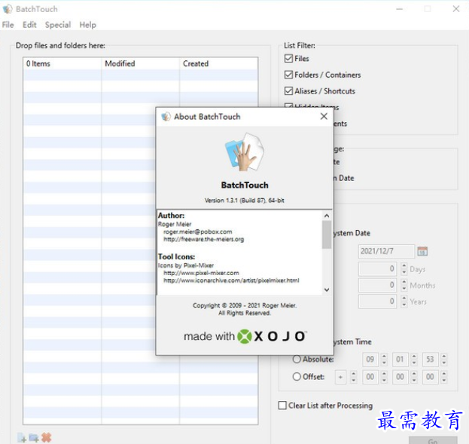Click the Years stepper arrows
Image resolution: width=469 pixels, height=444 pixels.
pos(404,301)
